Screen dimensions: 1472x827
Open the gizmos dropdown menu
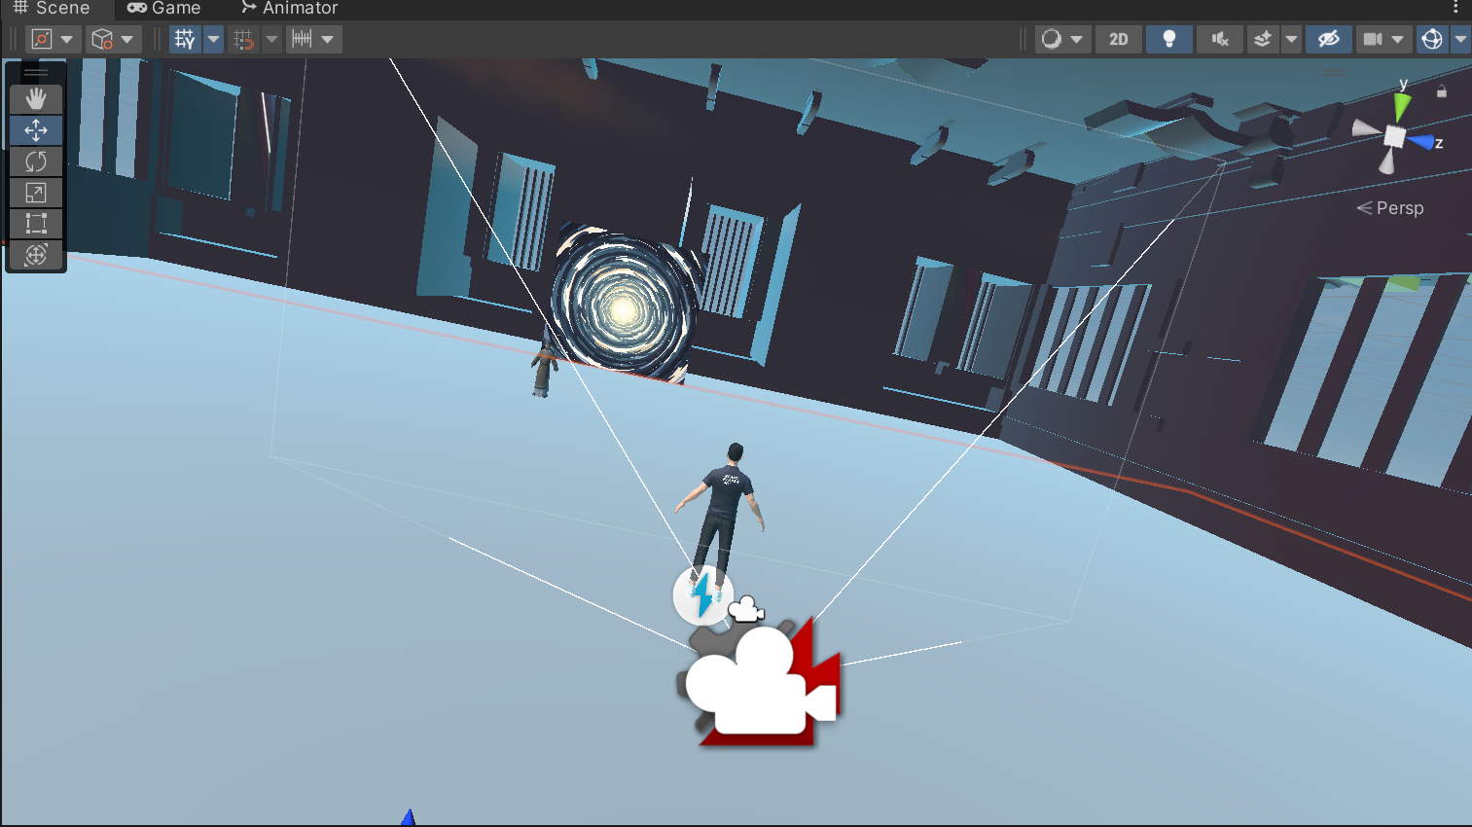pos(1460,39)
